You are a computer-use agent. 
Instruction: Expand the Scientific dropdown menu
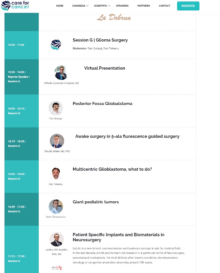102,6
